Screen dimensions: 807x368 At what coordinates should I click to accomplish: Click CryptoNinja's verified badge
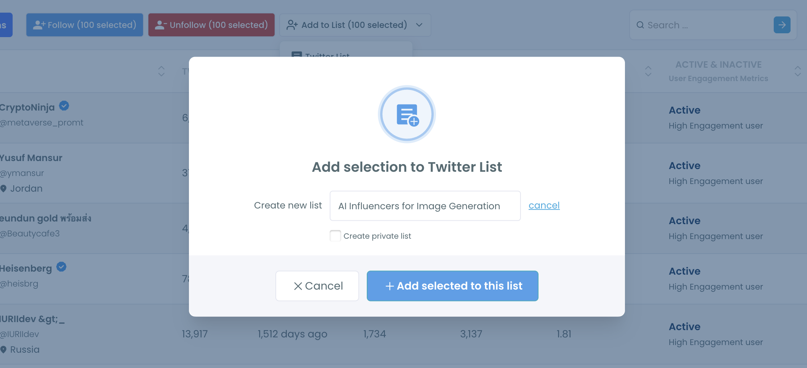[x=64, y=106]
